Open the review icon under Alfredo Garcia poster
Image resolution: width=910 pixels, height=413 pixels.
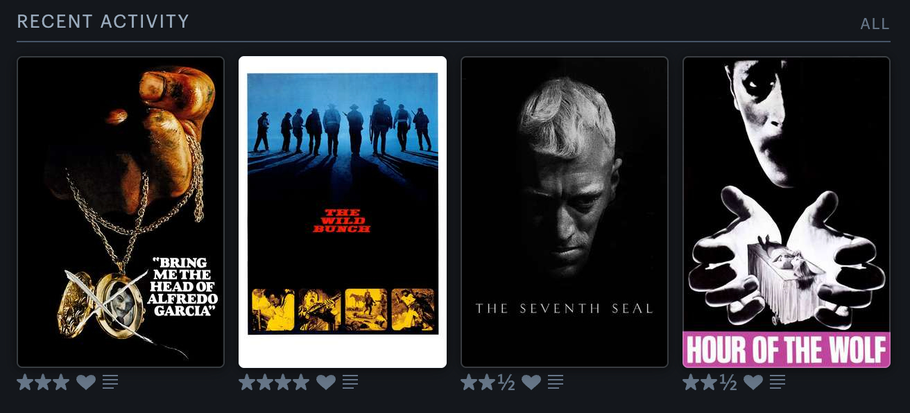tap(110, 382)
